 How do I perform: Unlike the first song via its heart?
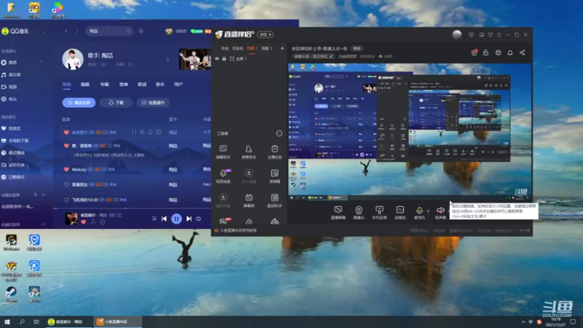(x=66, y=133)
